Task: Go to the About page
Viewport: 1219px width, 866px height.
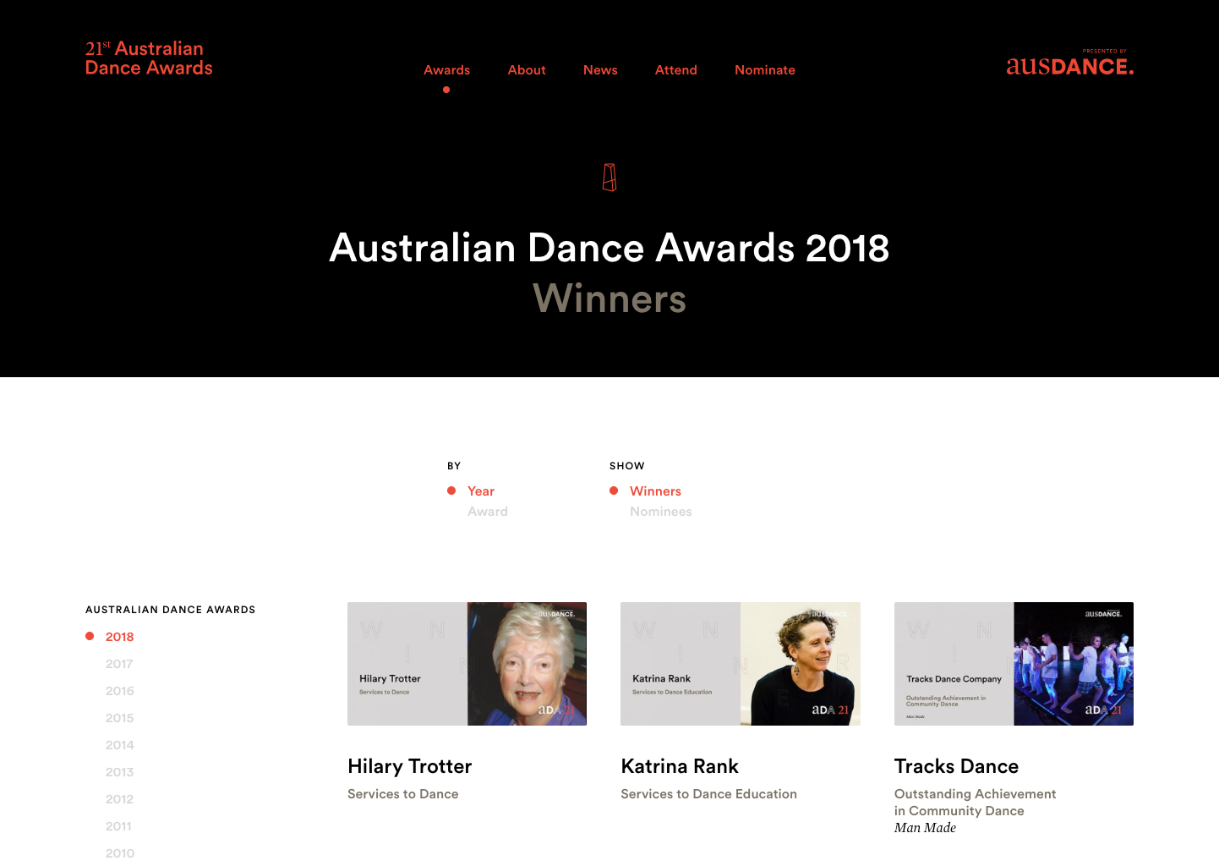Action: click(527, 70)
